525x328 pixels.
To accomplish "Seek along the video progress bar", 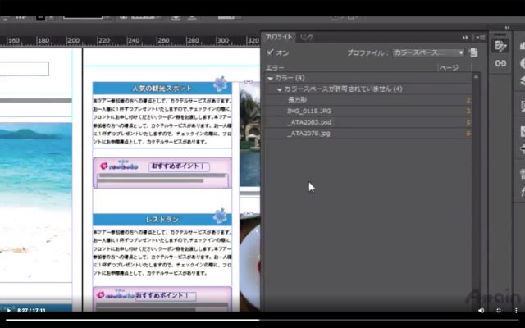I will [262, 320].
